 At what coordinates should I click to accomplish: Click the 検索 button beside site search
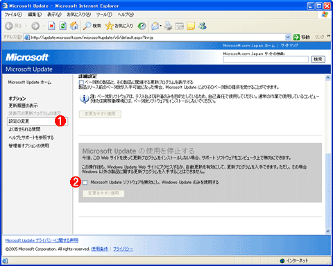coord(318,59)
